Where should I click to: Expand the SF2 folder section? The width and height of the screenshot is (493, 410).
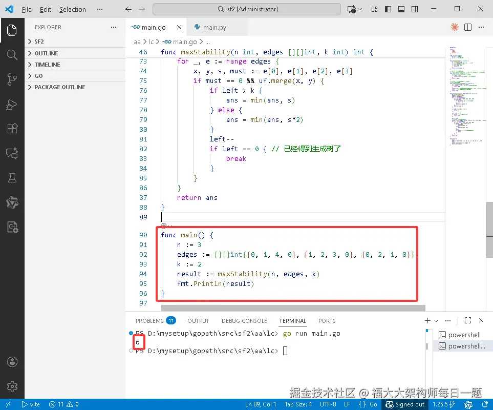(x=75, y=42)
